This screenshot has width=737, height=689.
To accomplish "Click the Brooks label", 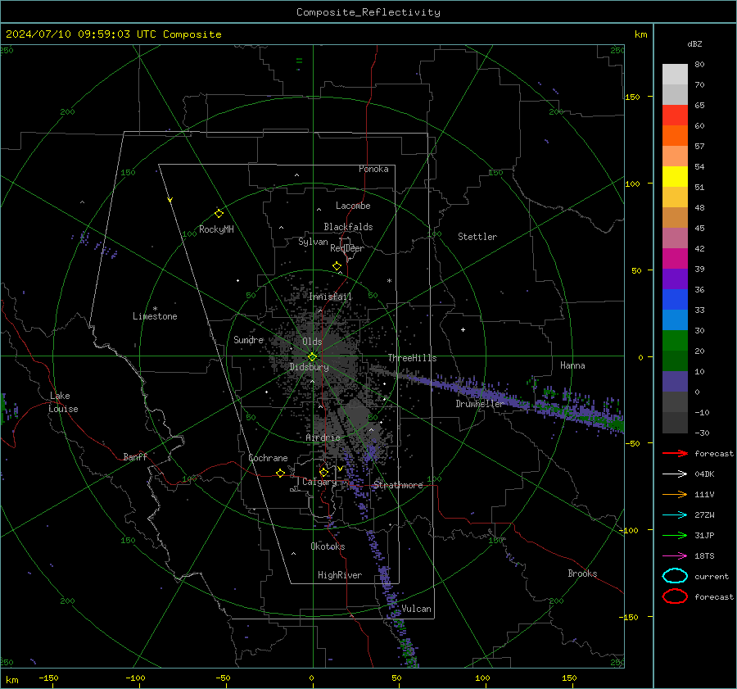I will click(x=582, y=573).
